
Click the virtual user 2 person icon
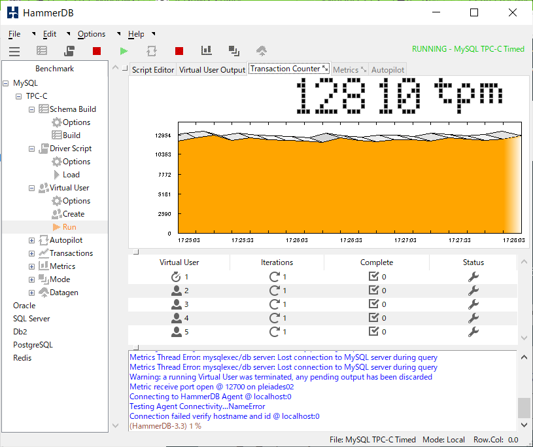[177, 291]
